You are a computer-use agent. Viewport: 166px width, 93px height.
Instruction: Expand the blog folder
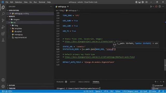pyautogui.click(x=10, y=26)
